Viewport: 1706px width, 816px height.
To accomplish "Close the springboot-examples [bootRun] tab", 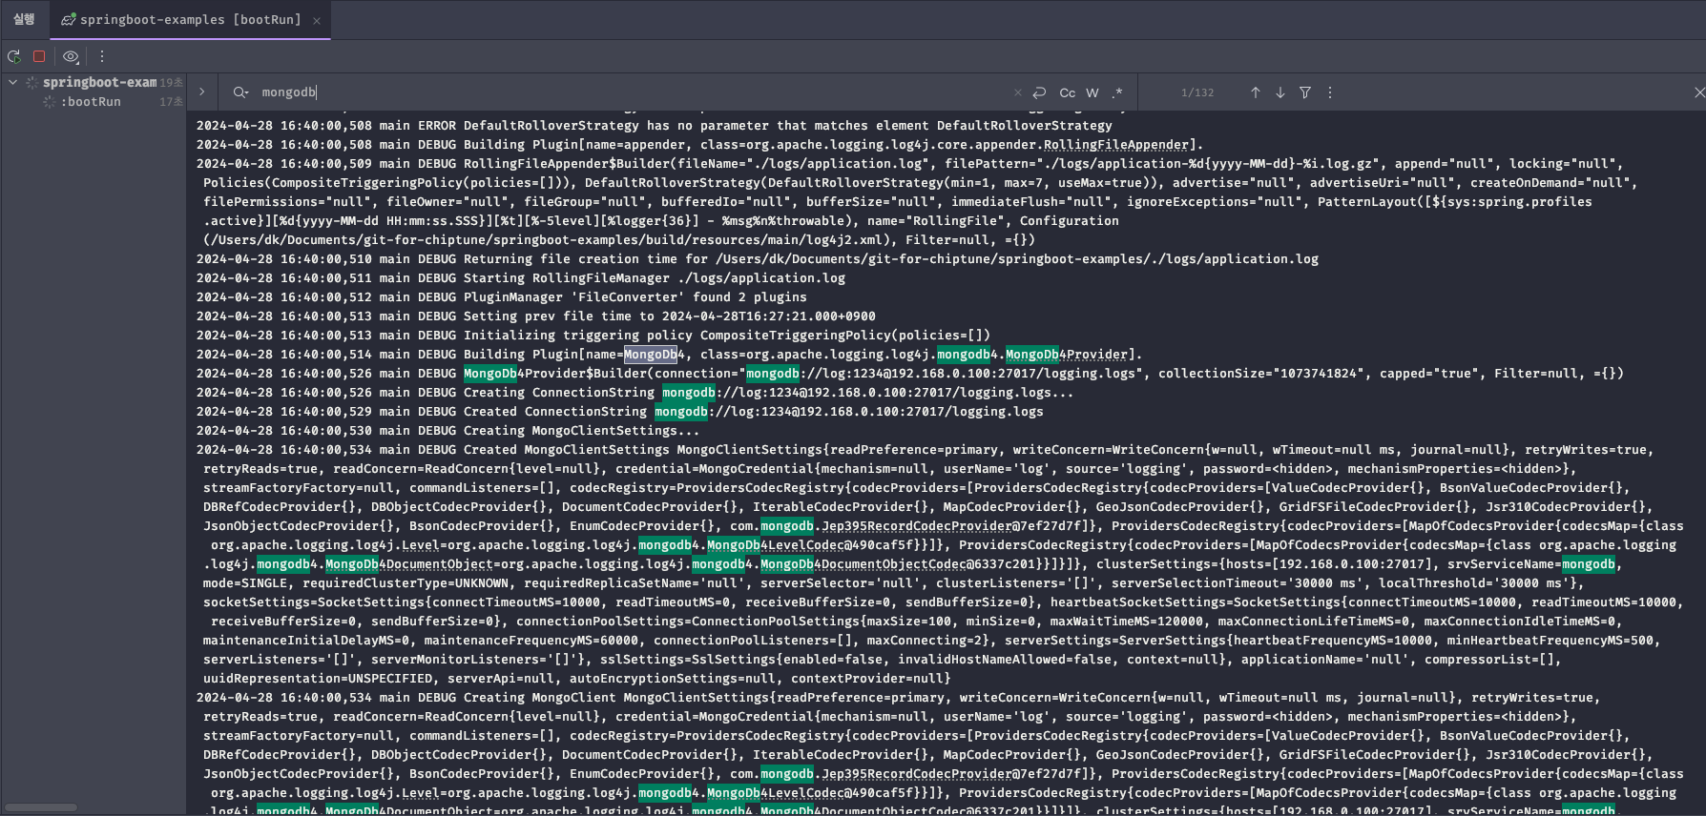I will pos(317,20).
